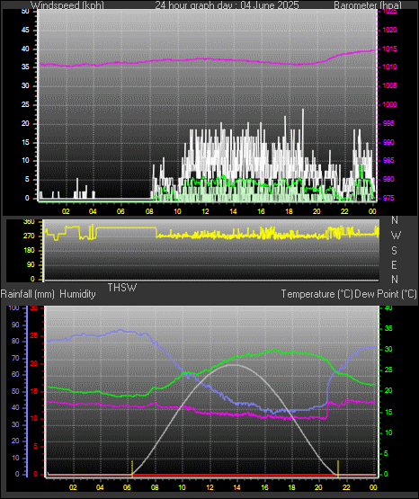Click the 1020 barometer axis value
419x499 pixels.
[x=389, y=31]
